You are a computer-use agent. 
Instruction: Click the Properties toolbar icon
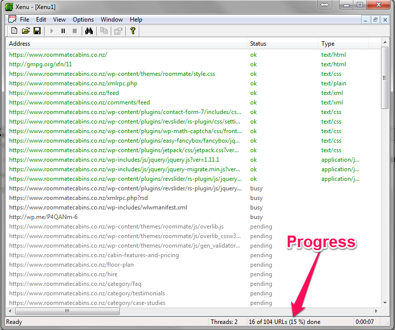click(118, 31)
